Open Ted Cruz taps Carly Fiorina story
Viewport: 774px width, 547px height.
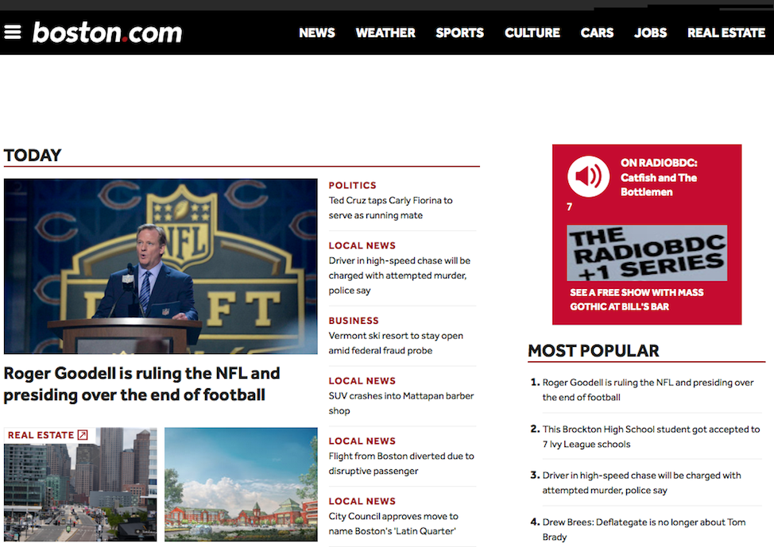pyautogui.click(x=391, y=208)
